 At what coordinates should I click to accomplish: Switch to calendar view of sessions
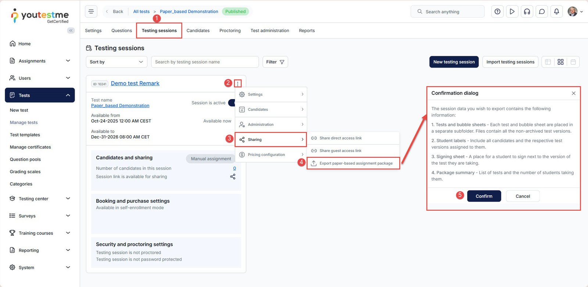(x=573, y=62)
